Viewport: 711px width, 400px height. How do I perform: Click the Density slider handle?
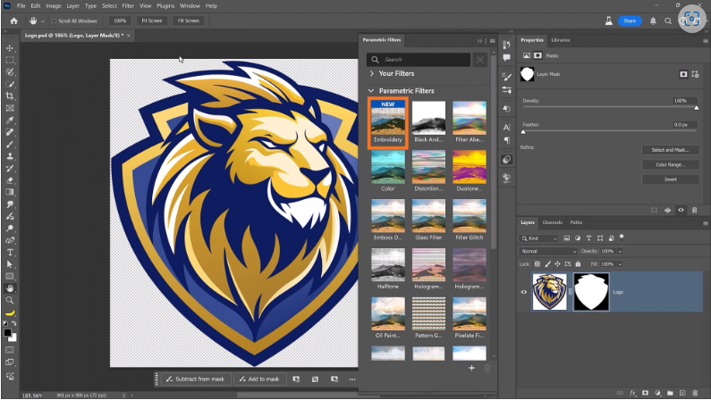click(697, 108)
